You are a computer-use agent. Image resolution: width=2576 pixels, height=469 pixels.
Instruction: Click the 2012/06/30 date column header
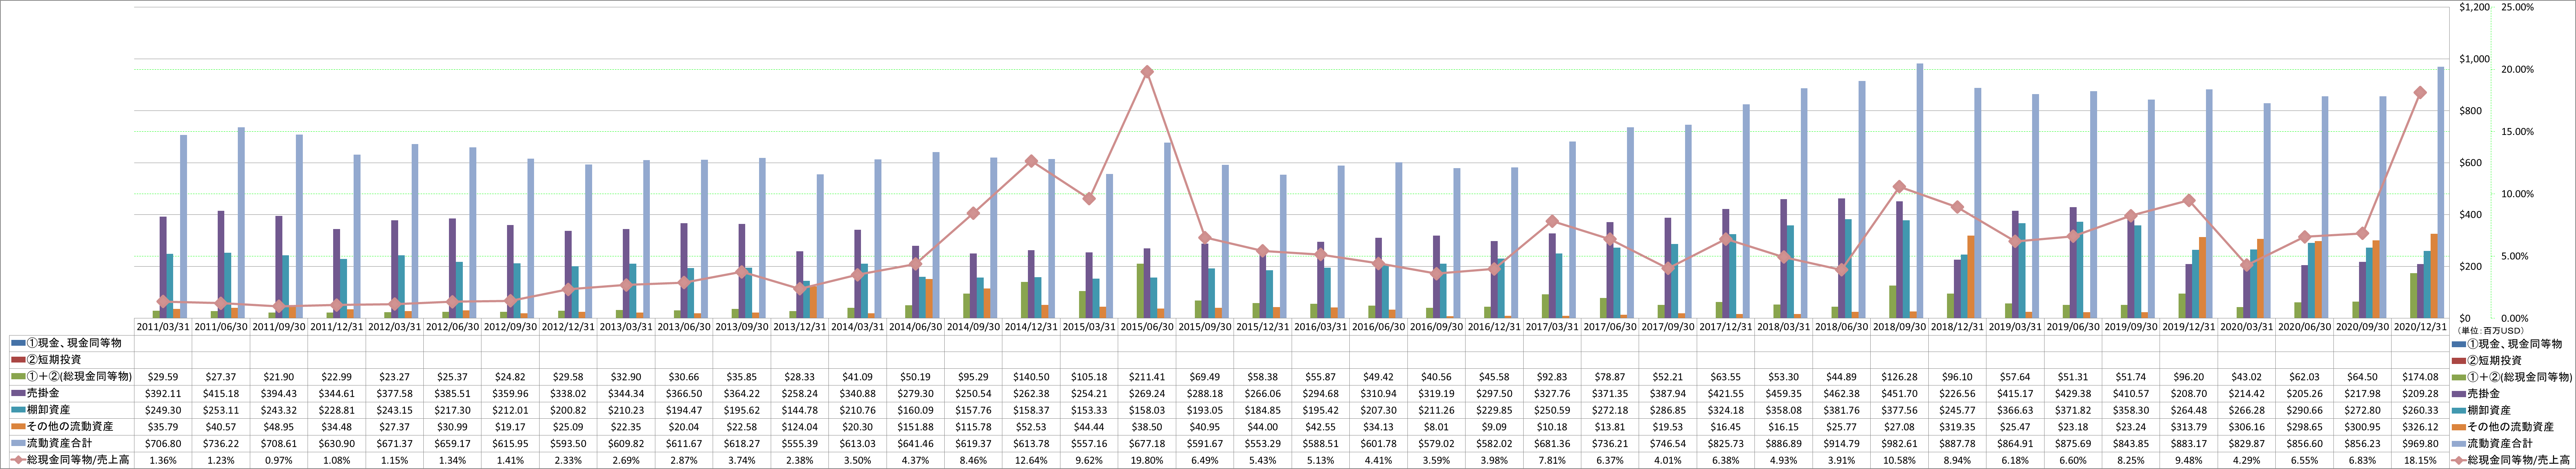pos(453,326)
